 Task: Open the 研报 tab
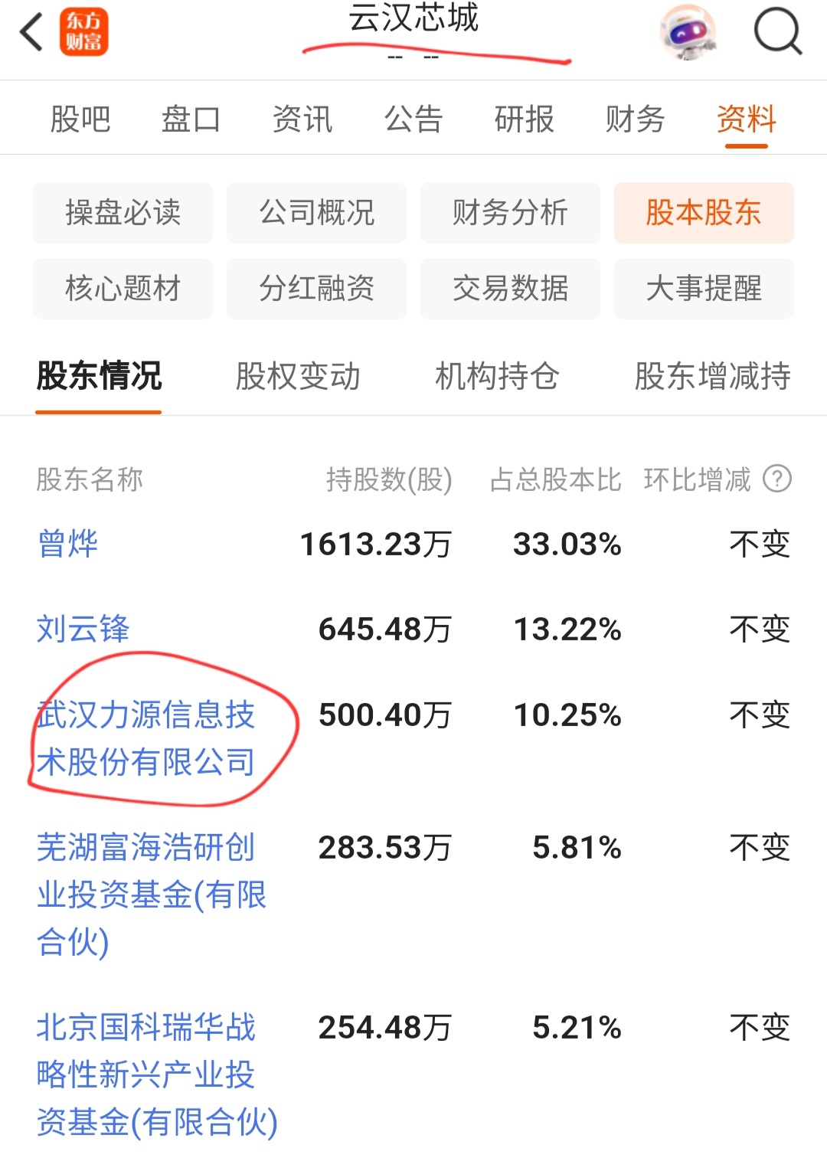click(524, 119)
